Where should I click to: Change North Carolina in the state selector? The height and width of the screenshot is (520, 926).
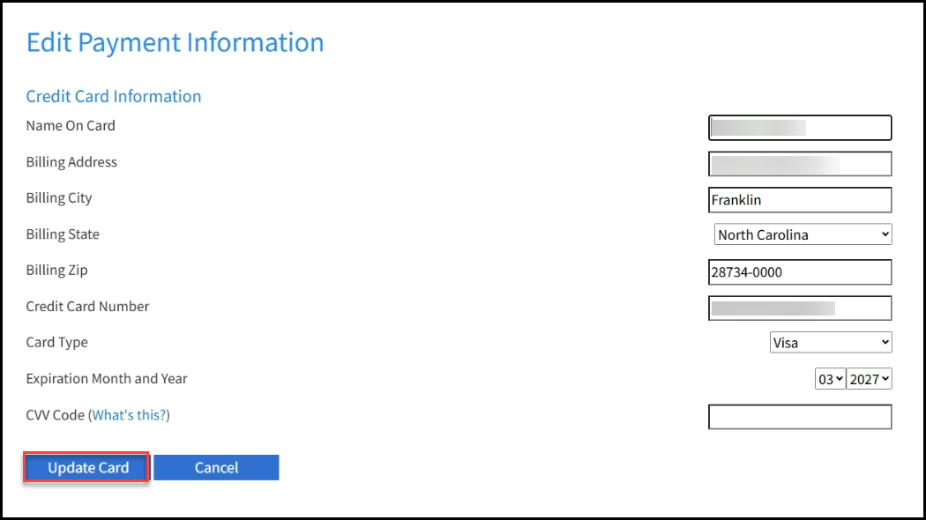(x=801, y=234)
